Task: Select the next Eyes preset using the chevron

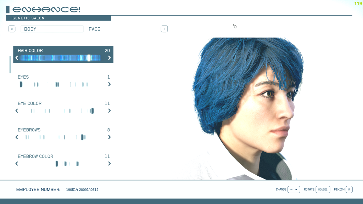Action: pos(109,84)
